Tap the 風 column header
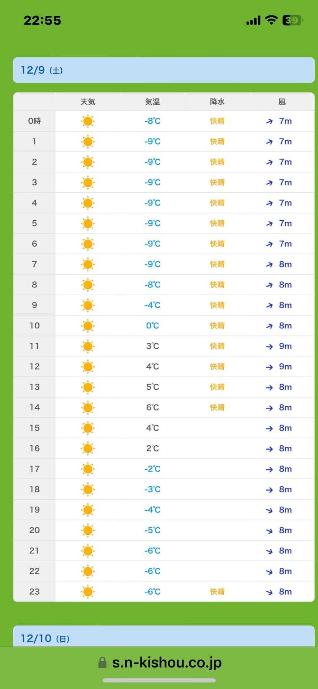The image size is (318, 689). [282, 102]
